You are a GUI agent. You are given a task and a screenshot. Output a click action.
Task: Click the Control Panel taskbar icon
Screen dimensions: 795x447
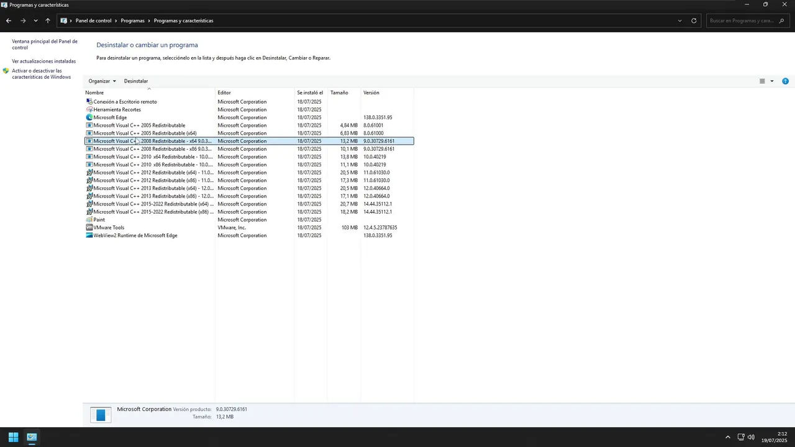click(x=32, y=437)
